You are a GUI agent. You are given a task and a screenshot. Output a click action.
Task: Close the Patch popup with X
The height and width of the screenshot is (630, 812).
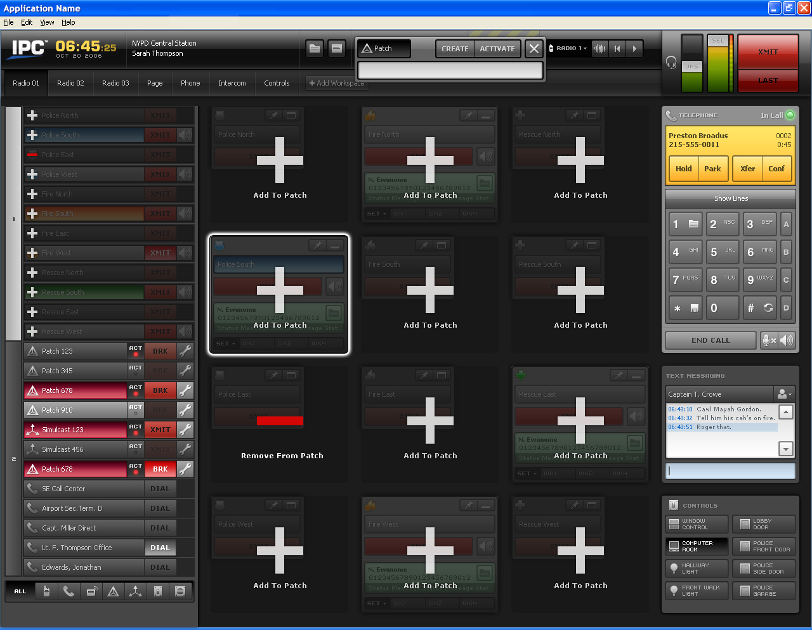[x=534, y=49]
